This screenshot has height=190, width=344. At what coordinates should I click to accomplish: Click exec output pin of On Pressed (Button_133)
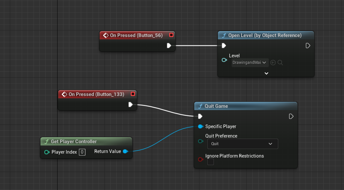coord(130,105)
